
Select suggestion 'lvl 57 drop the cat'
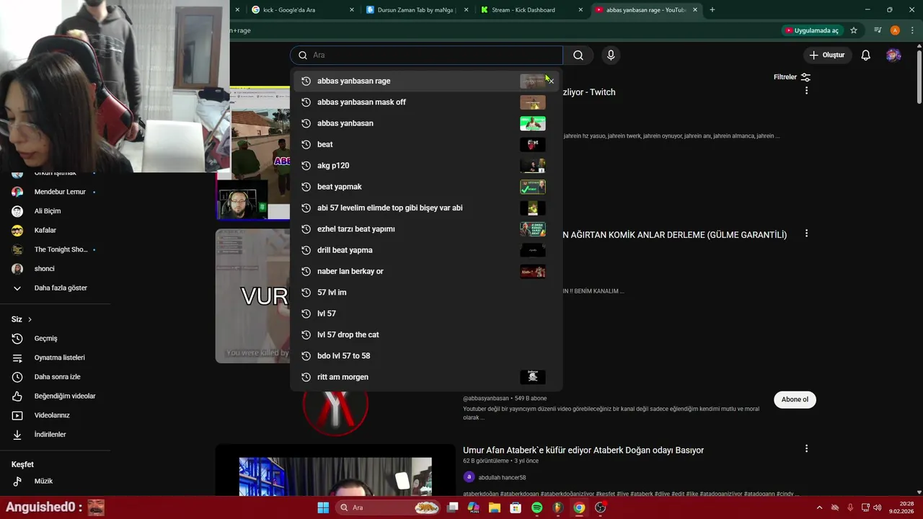pos(426,334)
